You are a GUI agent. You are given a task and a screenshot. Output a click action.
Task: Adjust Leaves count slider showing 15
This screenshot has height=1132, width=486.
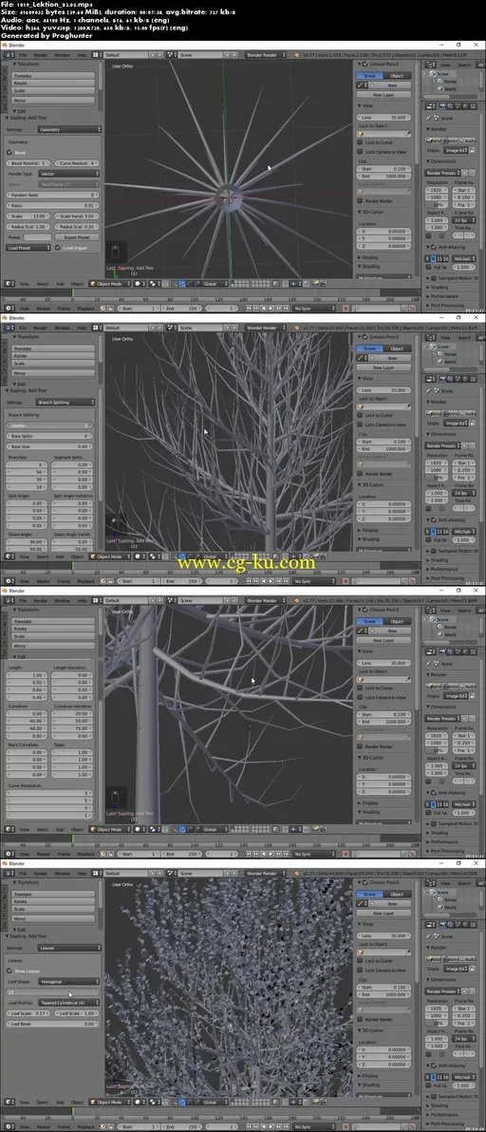coord(51,992)
